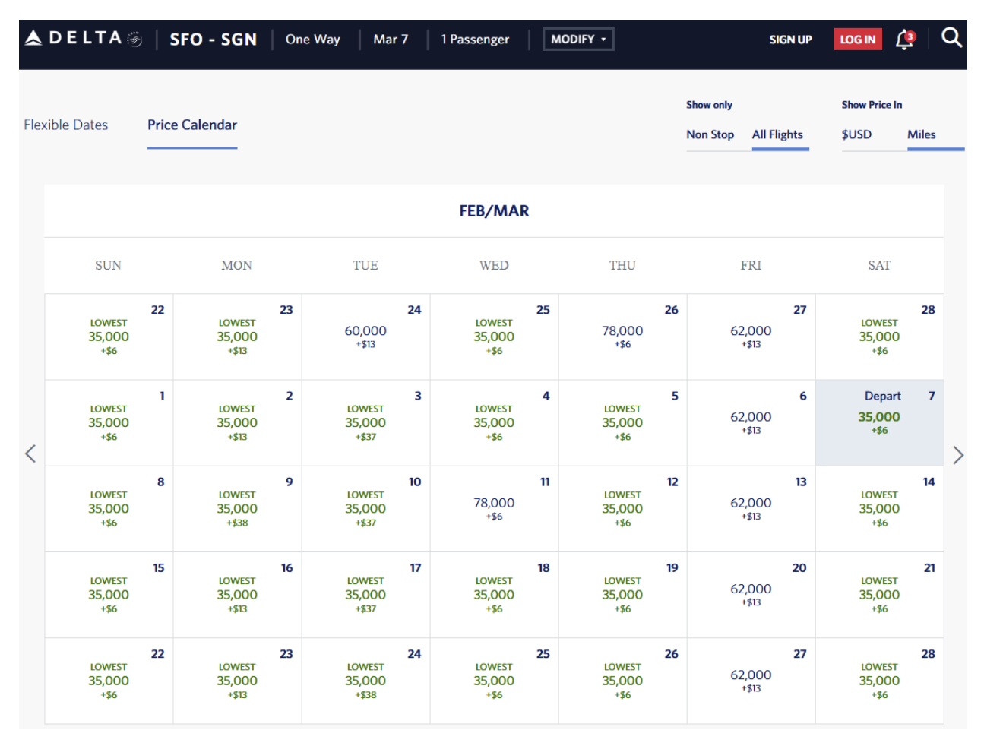This screenshot has width=1003, height=749.
Task: Choose March 20 fare of 62,000 miles
Action: click(x=751, y=594)
